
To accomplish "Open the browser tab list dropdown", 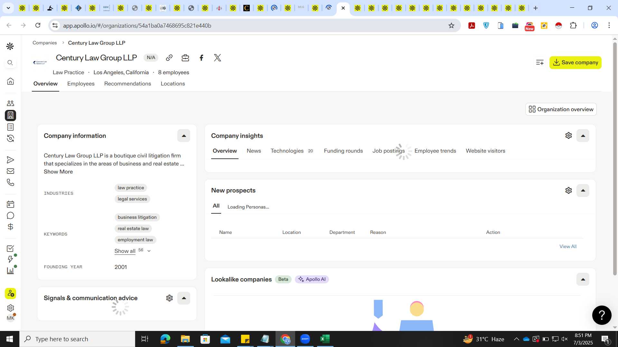I will pyautogui.click(x=8, y=8).
